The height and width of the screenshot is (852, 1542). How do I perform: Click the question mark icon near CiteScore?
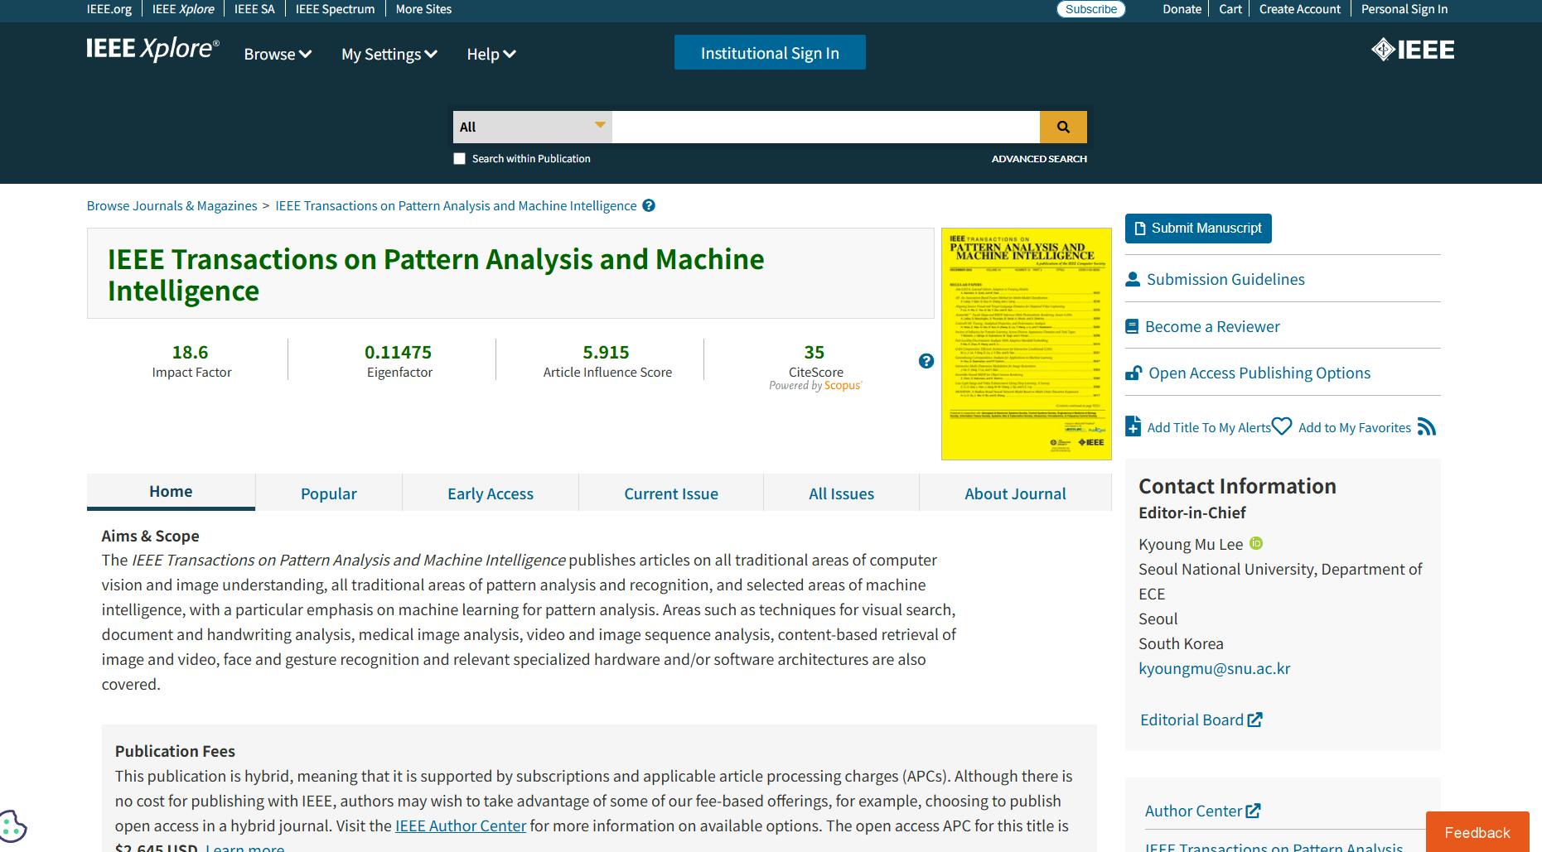(x=926, y=359)
